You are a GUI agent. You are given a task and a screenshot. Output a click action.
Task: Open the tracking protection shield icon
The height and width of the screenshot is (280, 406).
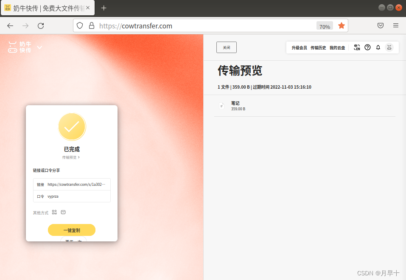click(x=80, y=25)
